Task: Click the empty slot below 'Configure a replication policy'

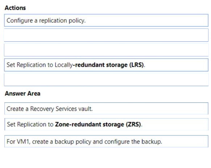Action: tap(106, 35)
